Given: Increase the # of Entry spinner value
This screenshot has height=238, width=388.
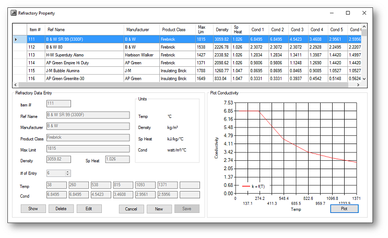Looking at the screenshot, I should tap(67, 172).
